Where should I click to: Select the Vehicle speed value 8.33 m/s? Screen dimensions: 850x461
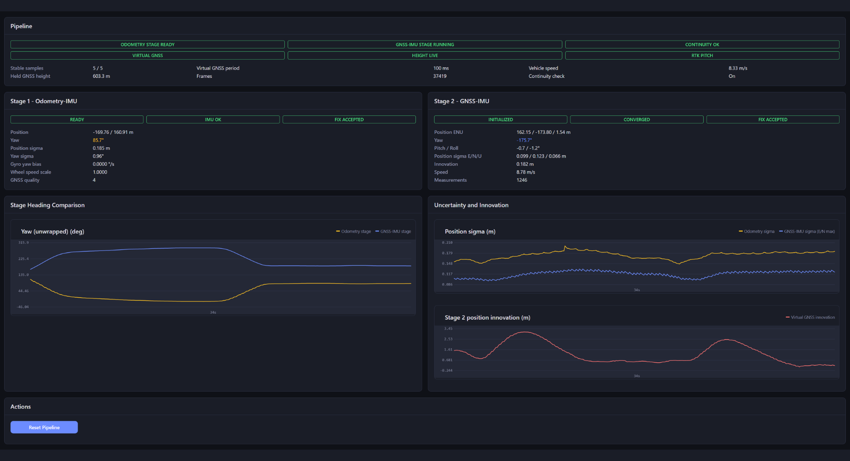coord(738,68)
